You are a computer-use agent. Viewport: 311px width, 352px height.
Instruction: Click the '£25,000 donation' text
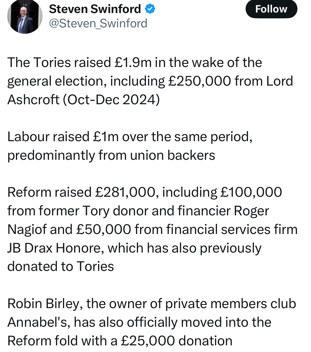click(x=176, y=341)
